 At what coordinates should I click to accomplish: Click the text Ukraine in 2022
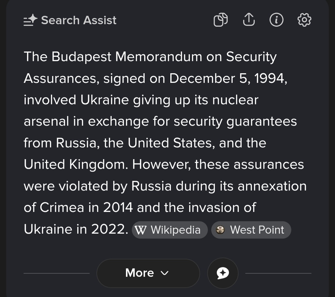(x=76, y=229)
